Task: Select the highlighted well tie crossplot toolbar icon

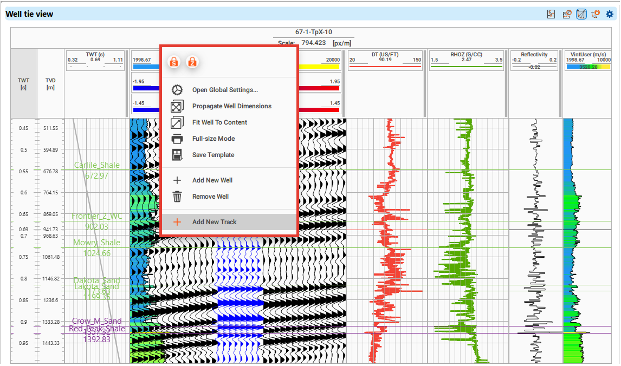Action: pos(581,14)
